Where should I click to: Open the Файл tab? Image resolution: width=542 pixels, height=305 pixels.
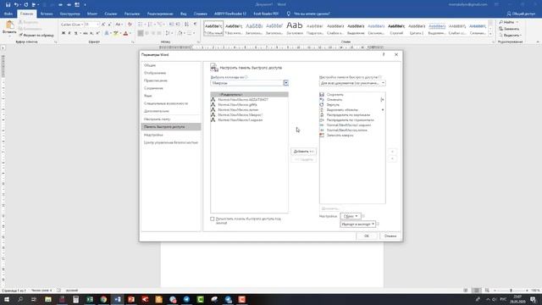8,14
